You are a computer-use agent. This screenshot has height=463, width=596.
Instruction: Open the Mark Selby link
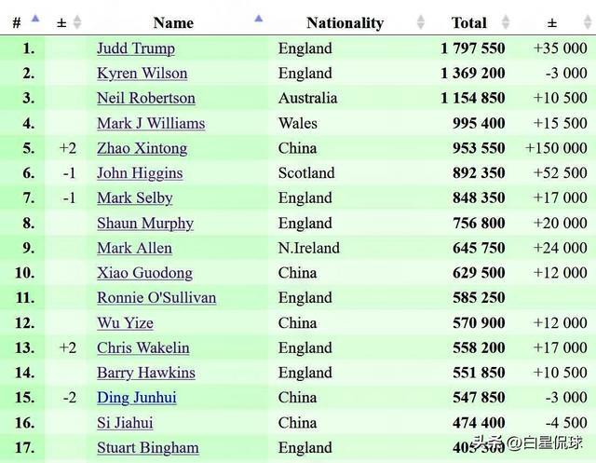point(134,197)
